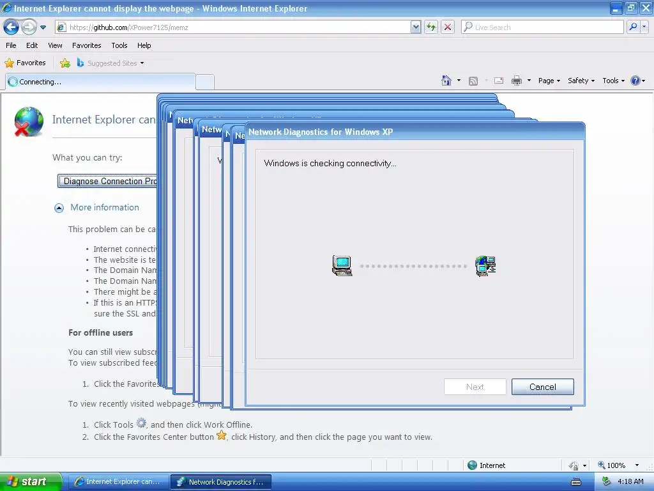
Task: Click the Network Diagnostics title bar
Action: pos(415,132)
